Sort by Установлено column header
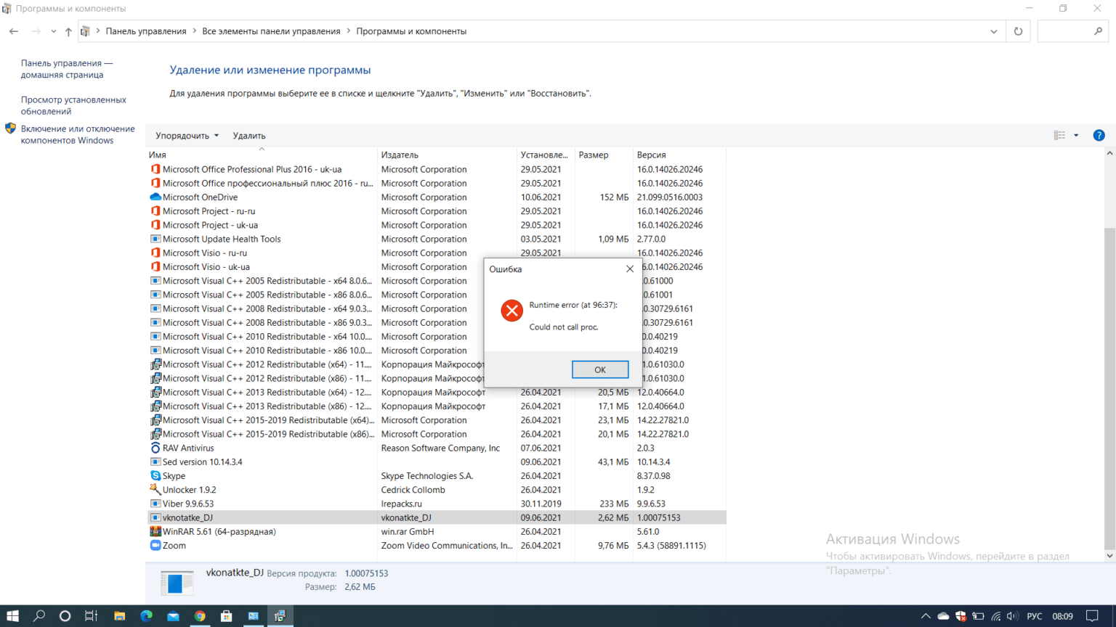Image resolution: width=1116 pixels, height=627 pixels. pos(546,155)
